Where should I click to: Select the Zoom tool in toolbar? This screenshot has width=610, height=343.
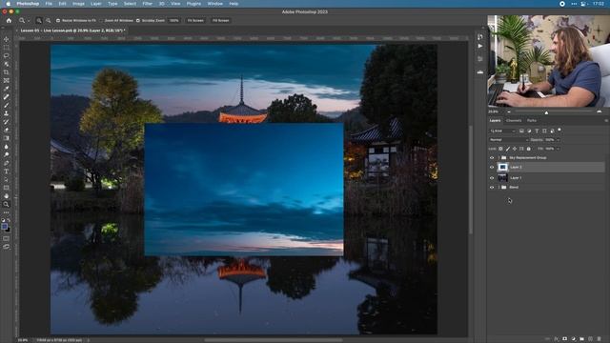click(x=7, y=204)
